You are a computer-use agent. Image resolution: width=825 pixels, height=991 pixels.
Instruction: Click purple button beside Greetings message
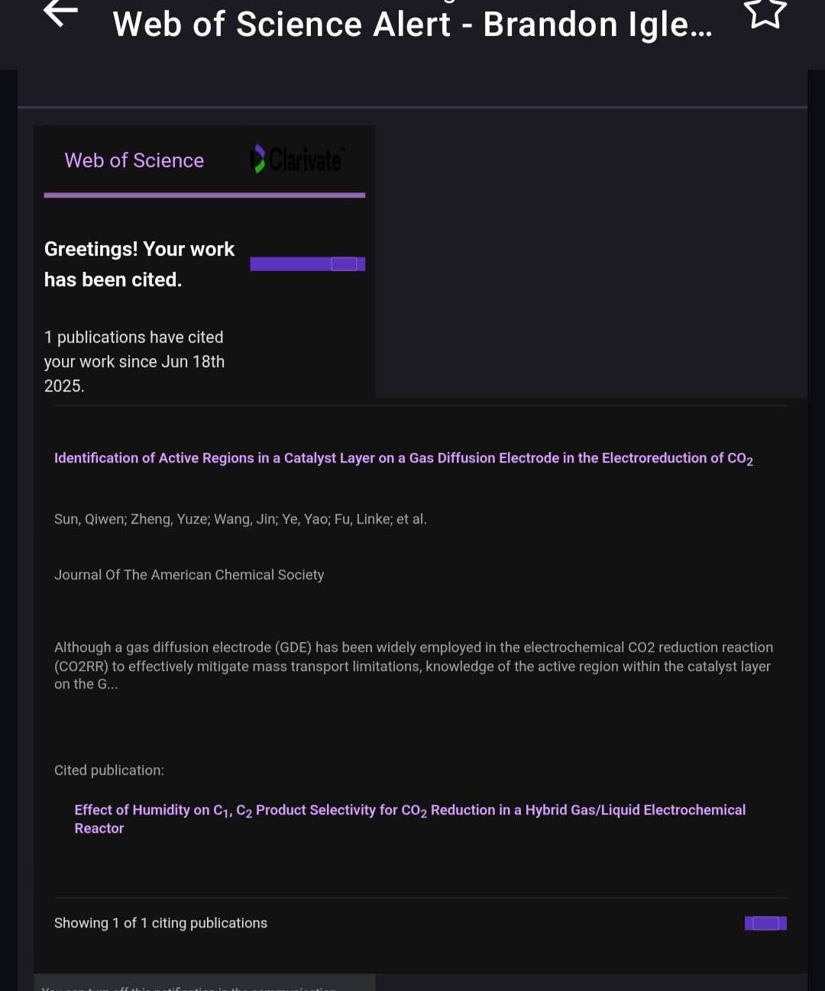click(x=308, y=264)
